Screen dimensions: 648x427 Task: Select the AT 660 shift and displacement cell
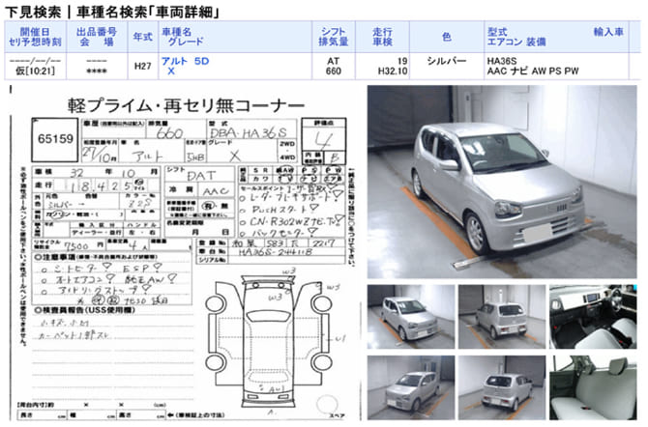pyautogui.click(x=333, y=66)
